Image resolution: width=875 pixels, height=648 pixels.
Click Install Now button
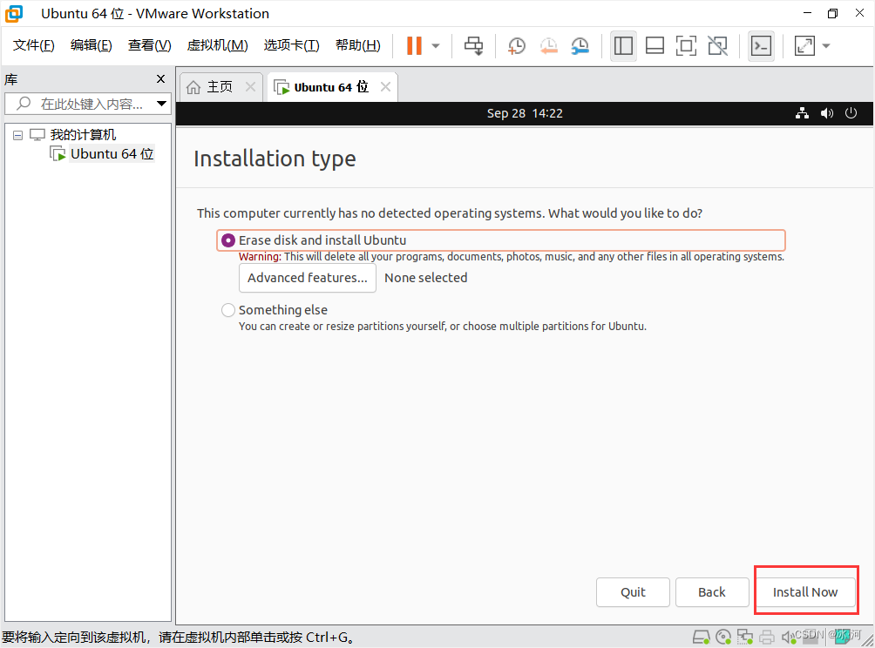[x=805, y=592]
